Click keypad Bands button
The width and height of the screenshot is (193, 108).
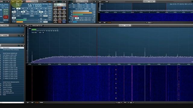point(60,8)
